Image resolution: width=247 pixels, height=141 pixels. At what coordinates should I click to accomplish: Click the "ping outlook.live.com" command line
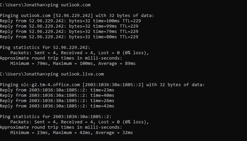click(x=52, y=74)
